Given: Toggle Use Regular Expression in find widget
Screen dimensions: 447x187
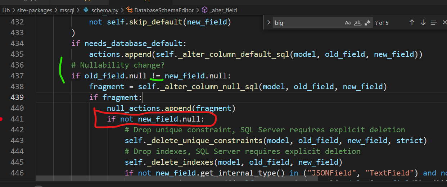Looking at the screenshot, I should coord(367,23).
